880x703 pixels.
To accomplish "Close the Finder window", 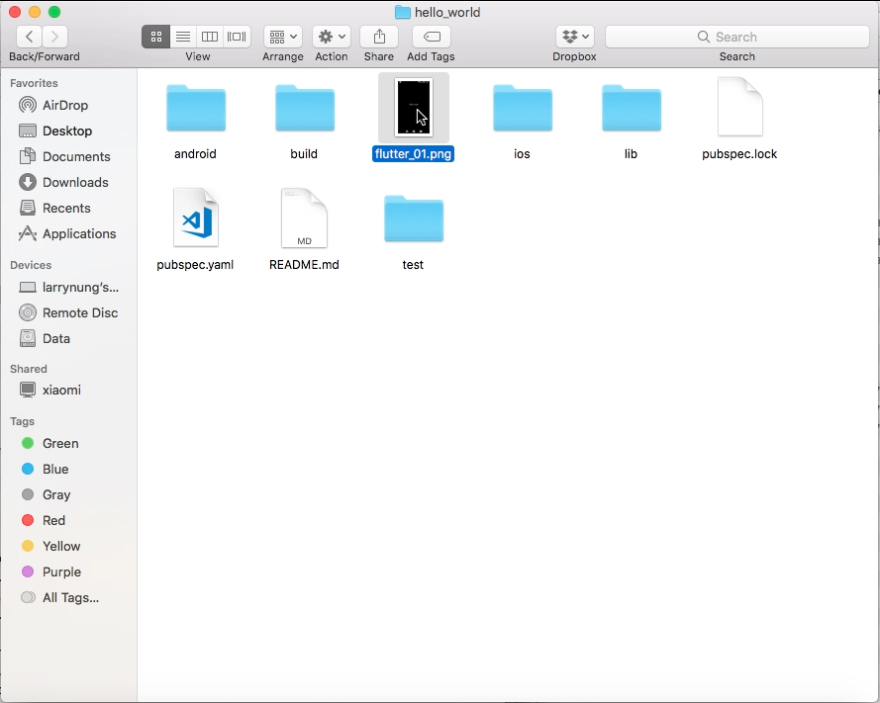I will (15, 12).
